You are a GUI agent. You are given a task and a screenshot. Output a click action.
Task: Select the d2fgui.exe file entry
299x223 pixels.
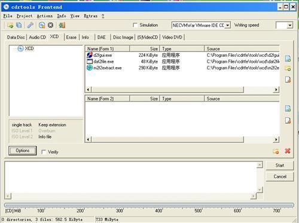point(103,55)
